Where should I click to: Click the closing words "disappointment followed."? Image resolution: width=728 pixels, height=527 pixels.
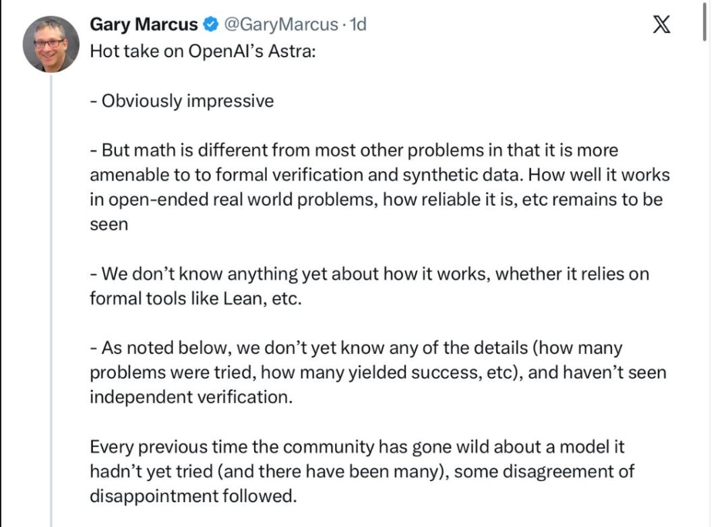coord(193,496)
